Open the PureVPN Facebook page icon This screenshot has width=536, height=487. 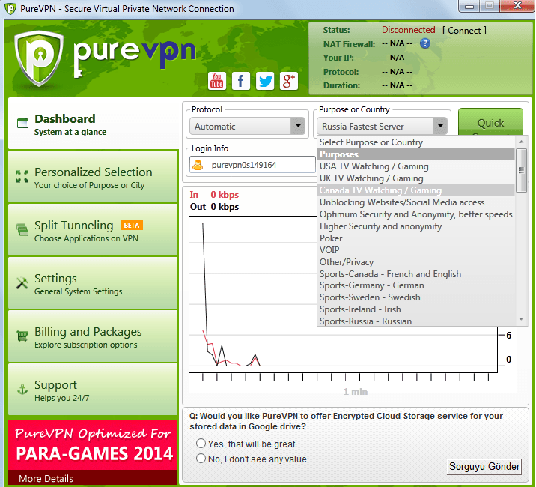coord(240,81)
